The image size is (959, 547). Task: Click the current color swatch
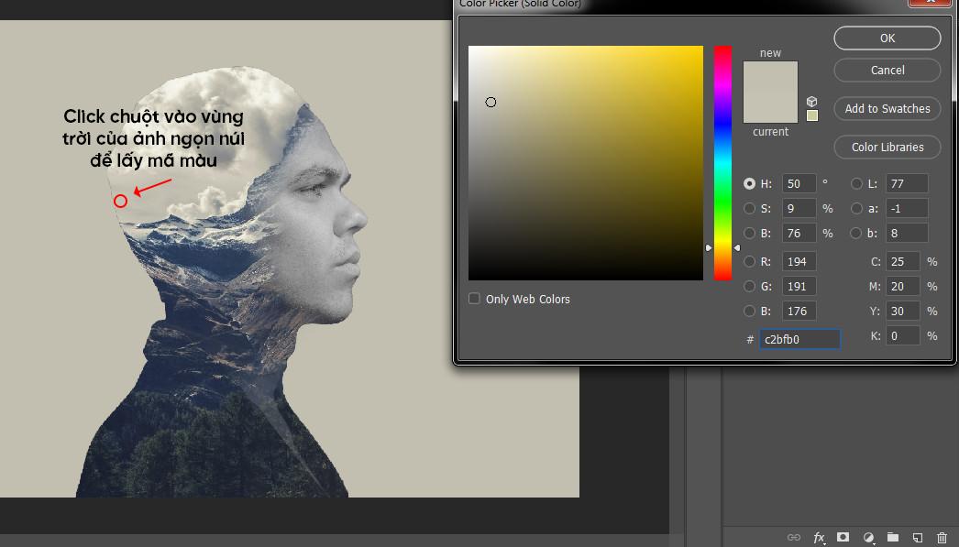pos(770,110)
